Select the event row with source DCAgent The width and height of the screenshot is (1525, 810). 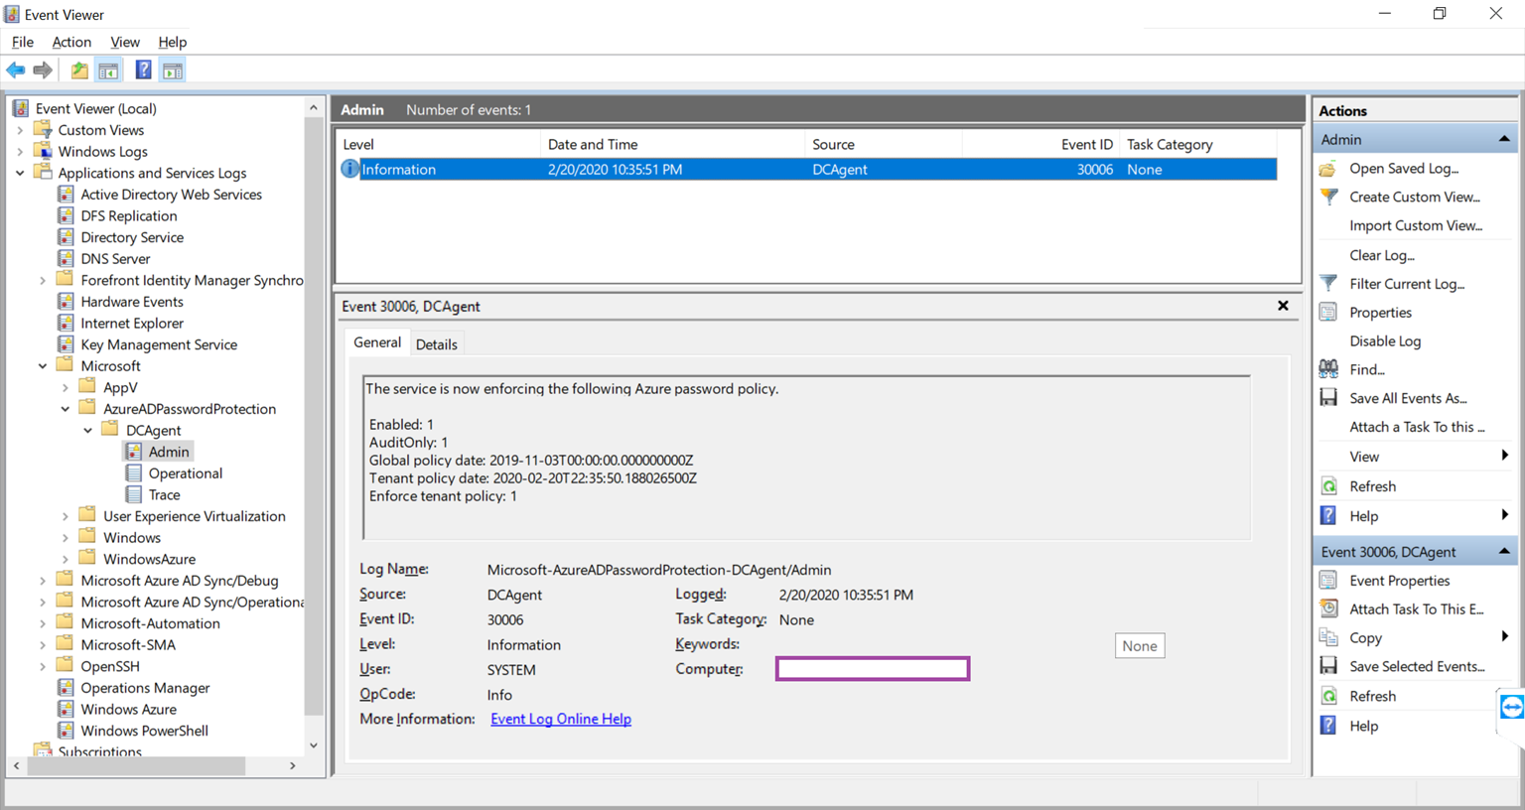coord(808,170)
